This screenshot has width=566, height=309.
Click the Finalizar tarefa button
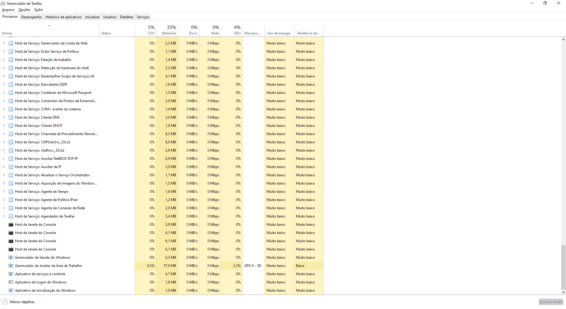[x=551, y=302]
